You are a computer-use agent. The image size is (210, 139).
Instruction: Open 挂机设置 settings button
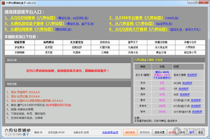tap(160, 132)
